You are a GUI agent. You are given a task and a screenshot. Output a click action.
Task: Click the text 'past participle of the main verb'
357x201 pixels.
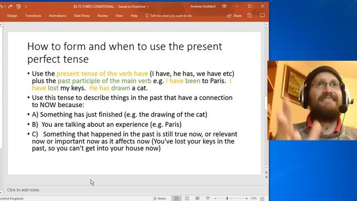104,81
